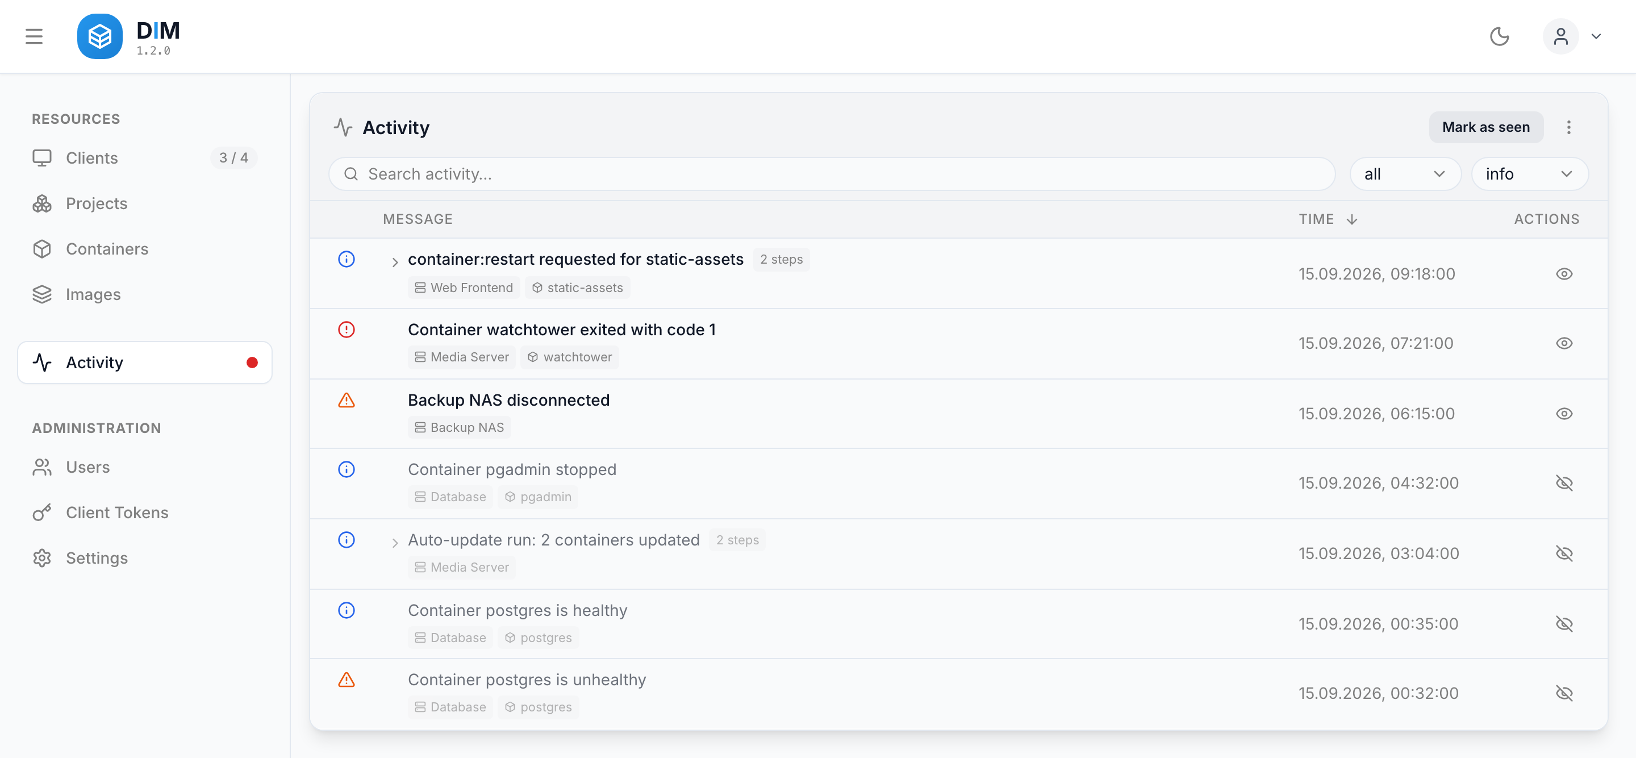
Task: Click the DIM cube logo
Action: click(x=100, y=36)
